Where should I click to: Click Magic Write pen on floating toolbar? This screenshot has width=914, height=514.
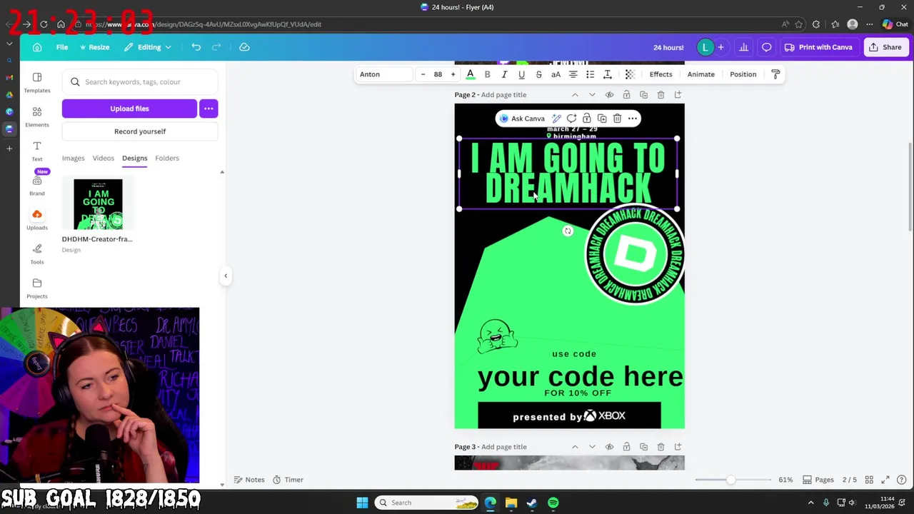point(556,119)
